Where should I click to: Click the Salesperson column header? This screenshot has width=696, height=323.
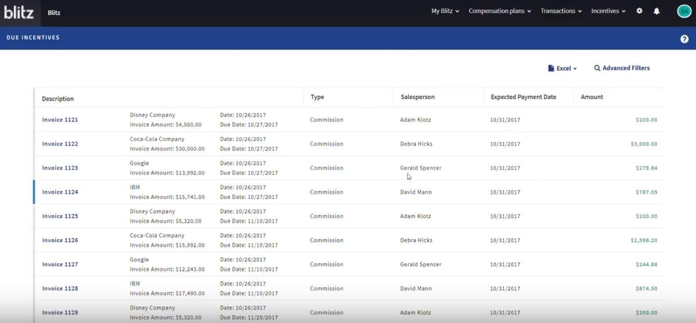click(417, 97)
